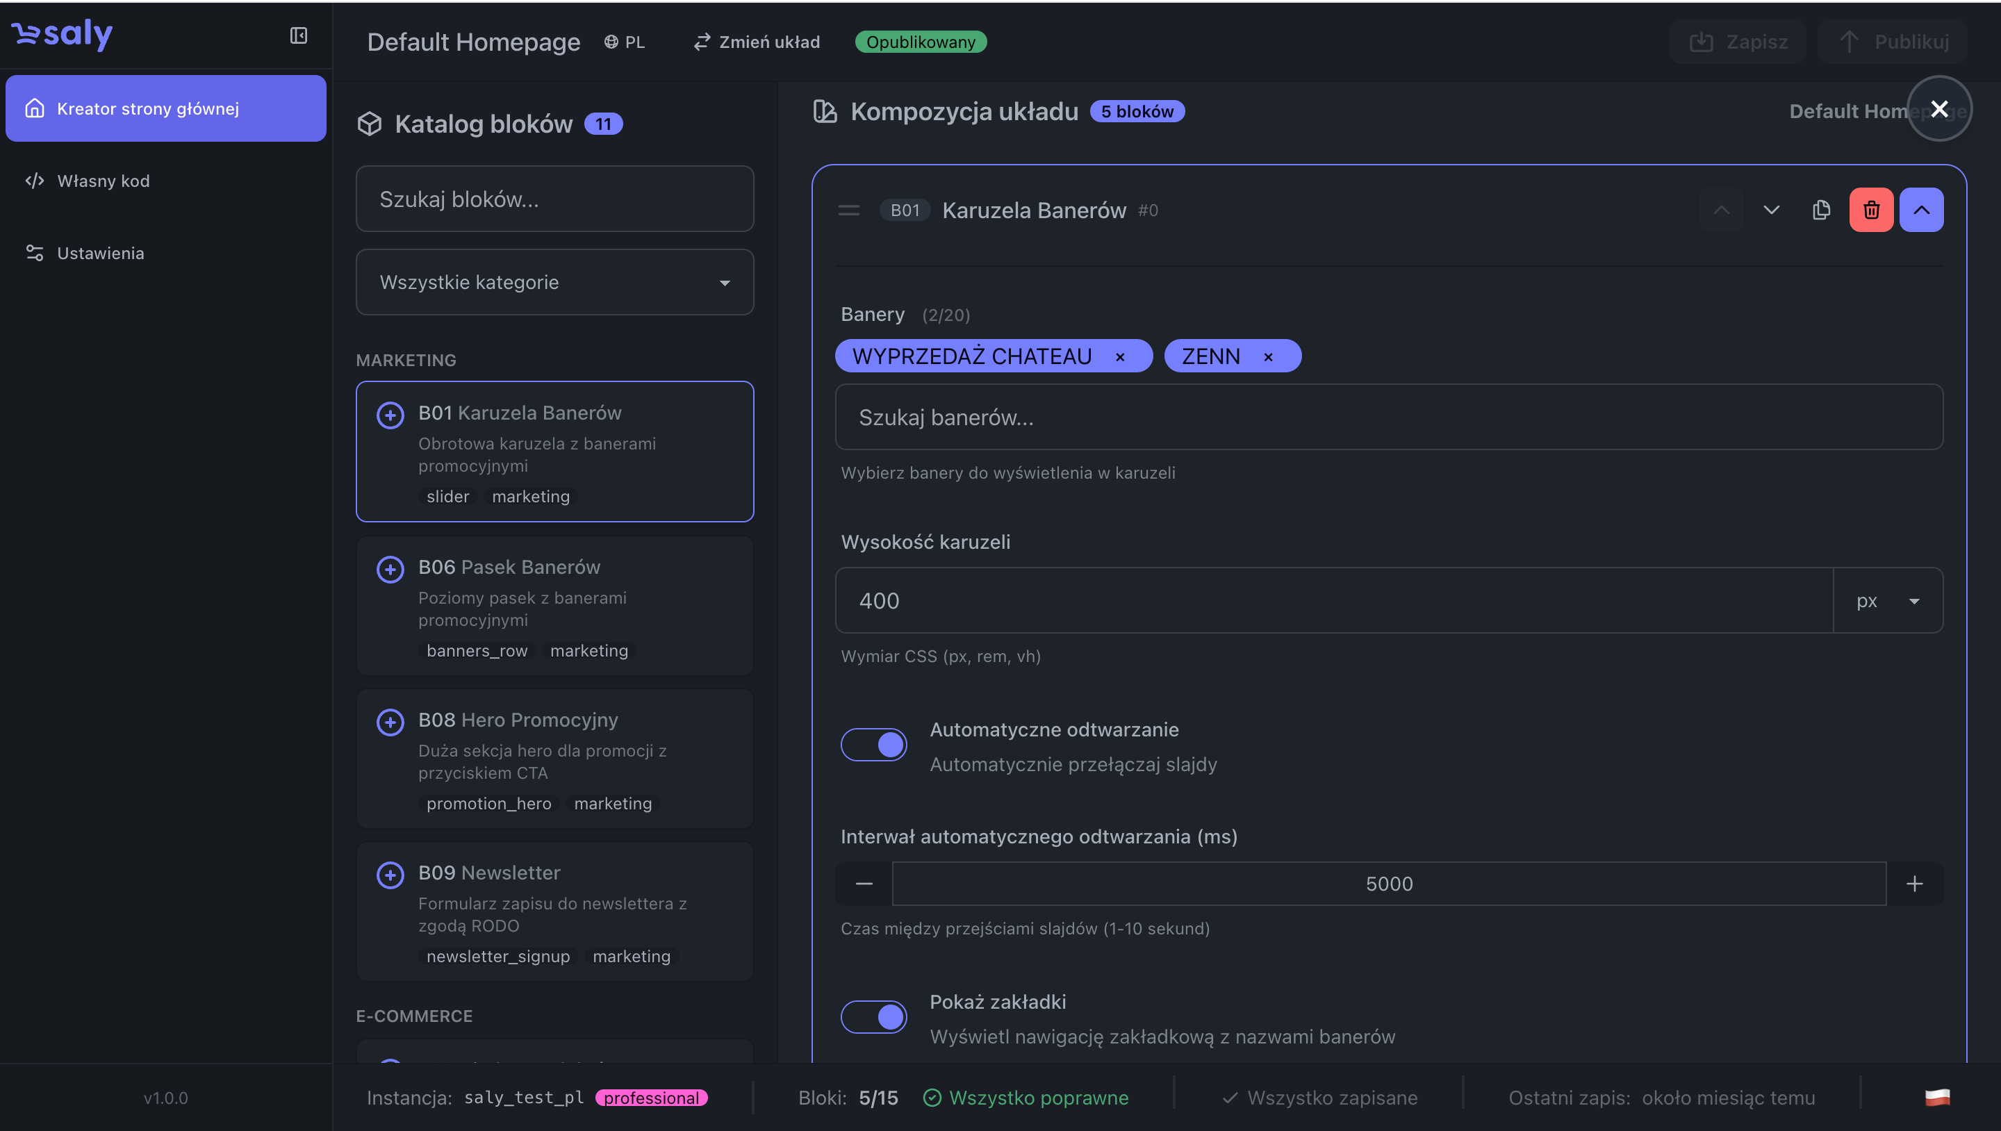Click the marketing tag on B09 Newsletter
Viewport: 2001px width, 1131px height.
[x=632, y=956]
